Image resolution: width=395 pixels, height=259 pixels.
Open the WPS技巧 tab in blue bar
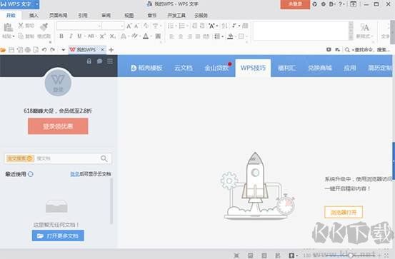[253, 68]
